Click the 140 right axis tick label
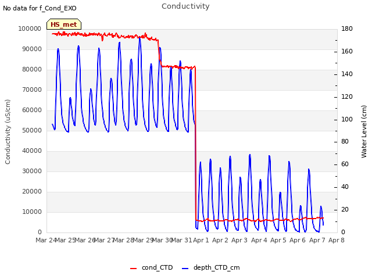The image size is (372, 279). tap(347, 74)
